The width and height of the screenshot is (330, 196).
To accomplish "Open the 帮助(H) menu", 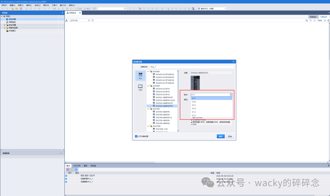I will click(x=72, y=5).
